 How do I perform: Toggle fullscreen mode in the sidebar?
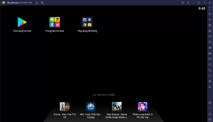click(x=210, y=8)
